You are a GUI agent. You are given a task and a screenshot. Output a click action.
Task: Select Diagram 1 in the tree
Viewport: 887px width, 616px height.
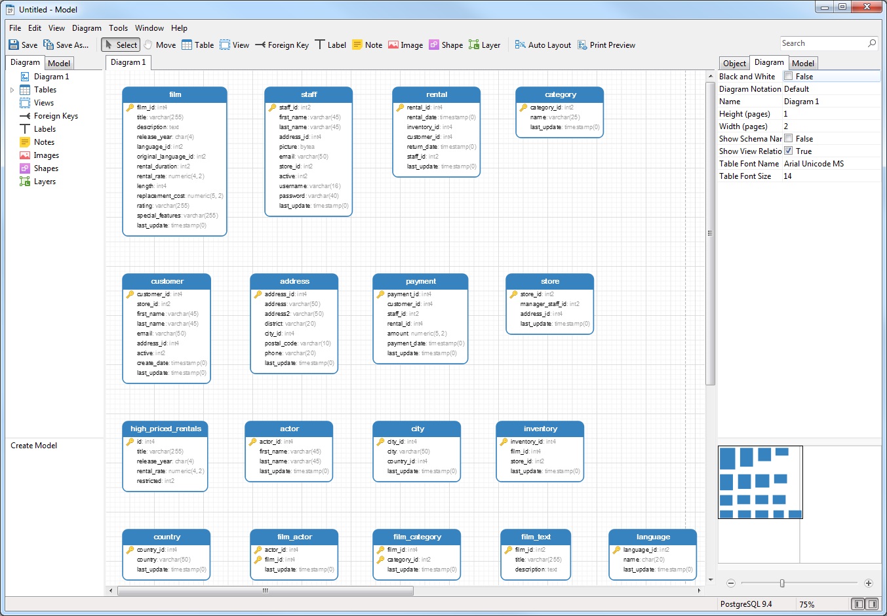[51, 77]
